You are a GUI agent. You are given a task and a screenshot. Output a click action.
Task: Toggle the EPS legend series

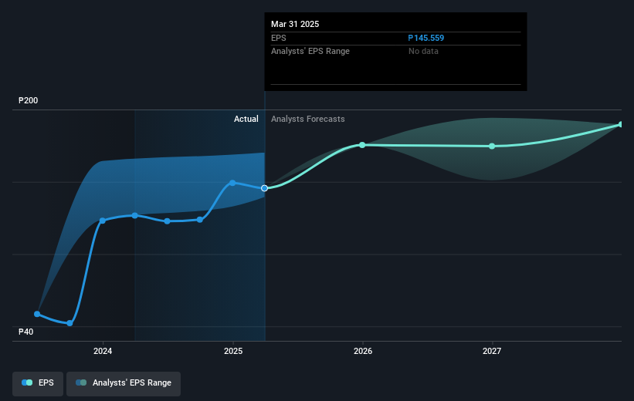tap(38, 382)
